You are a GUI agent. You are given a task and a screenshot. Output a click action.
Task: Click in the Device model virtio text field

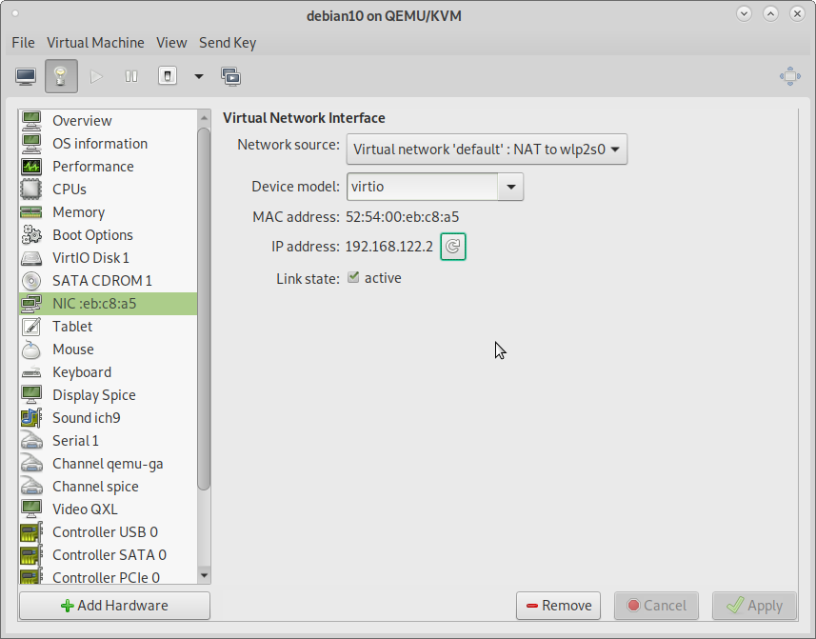(x=421, y=187)
